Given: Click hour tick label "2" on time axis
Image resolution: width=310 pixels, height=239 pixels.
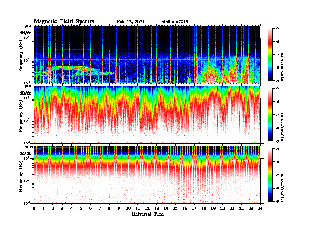Looking at the screenshot, I should click(x=53, y=209).
